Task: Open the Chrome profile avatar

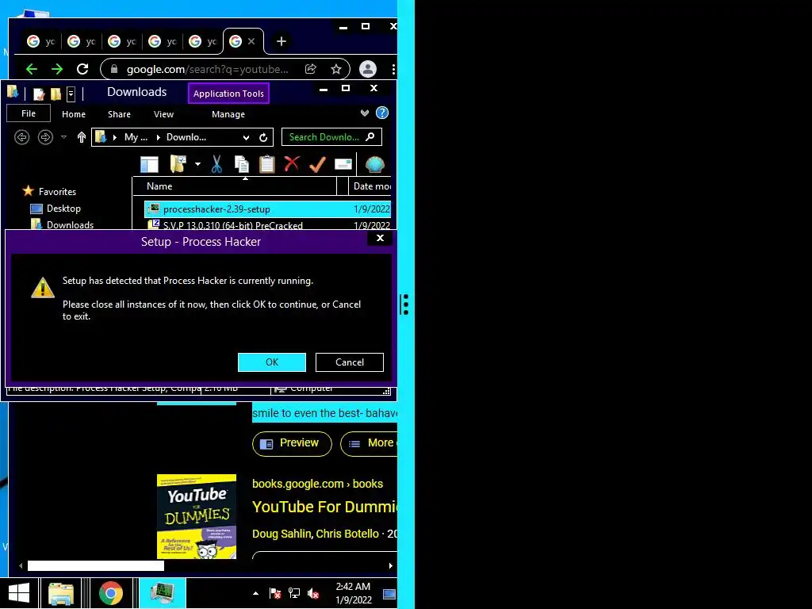Action: pyautogui.click(x=368, y=69)
